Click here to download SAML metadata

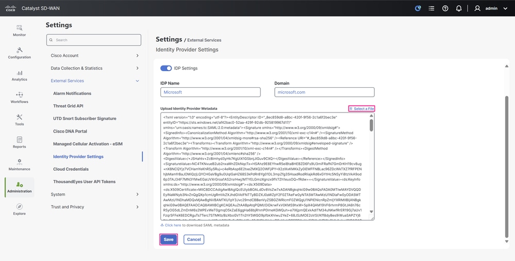(x=173, y=225)
